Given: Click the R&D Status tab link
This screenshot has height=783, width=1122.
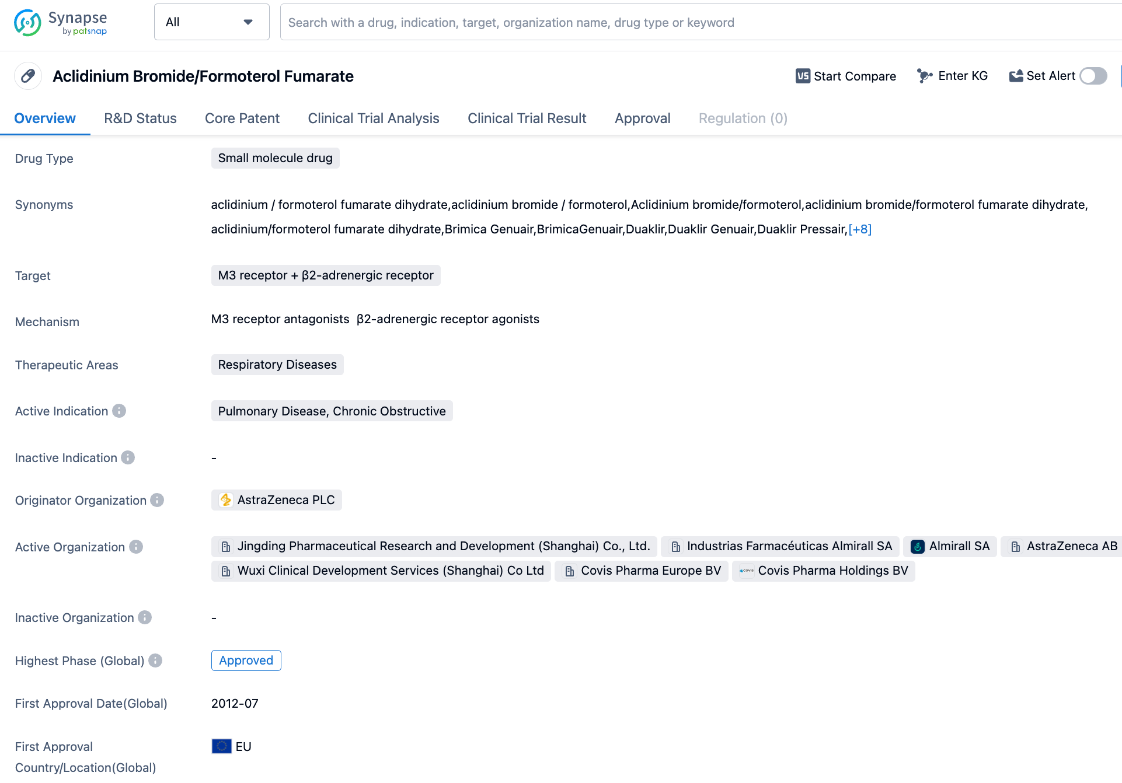Looking at the screenshot, I should click(140, 118).
